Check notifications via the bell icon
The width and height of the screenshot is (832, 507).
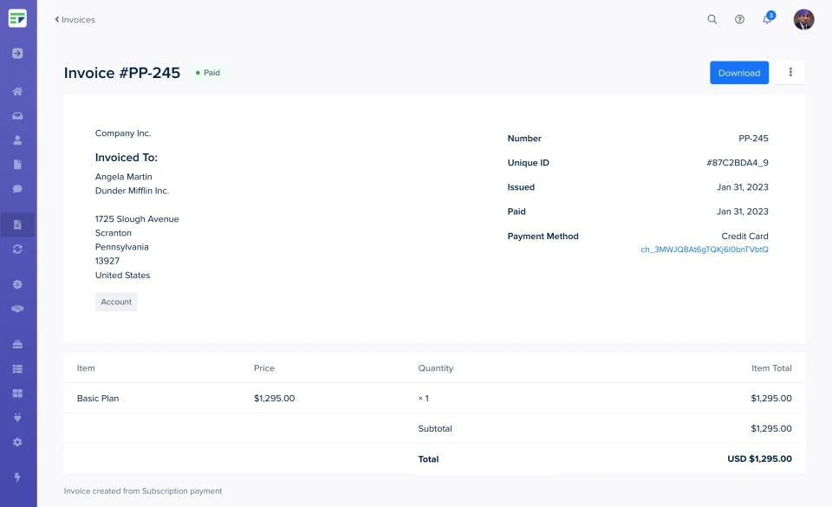(766, 19)
